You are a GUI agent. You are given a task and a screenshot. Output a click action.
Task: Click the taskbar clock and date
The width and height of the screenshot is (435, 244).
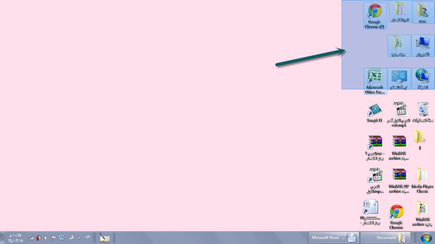tap(15, 237)
